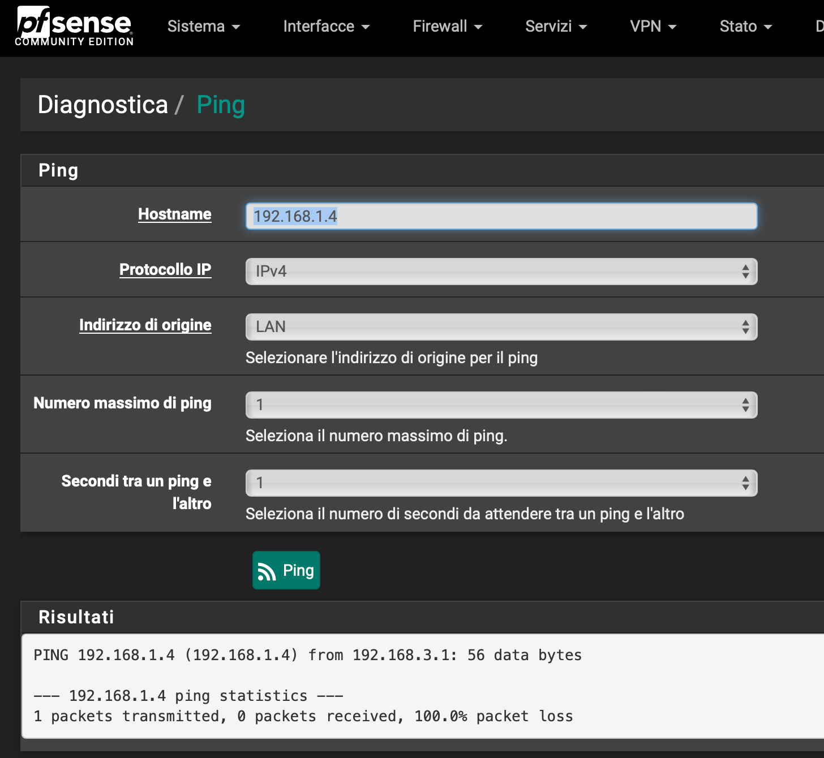This screenshot has width=824, height=758.
Task: Click the '192.168.1.4 ping statistics' line
Action: pyautogui.click(x=188, y=696)
